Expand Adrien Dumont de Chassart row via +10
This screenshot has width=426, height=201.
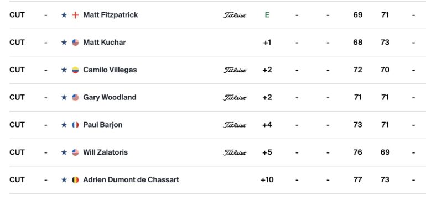tap(267, 179)
